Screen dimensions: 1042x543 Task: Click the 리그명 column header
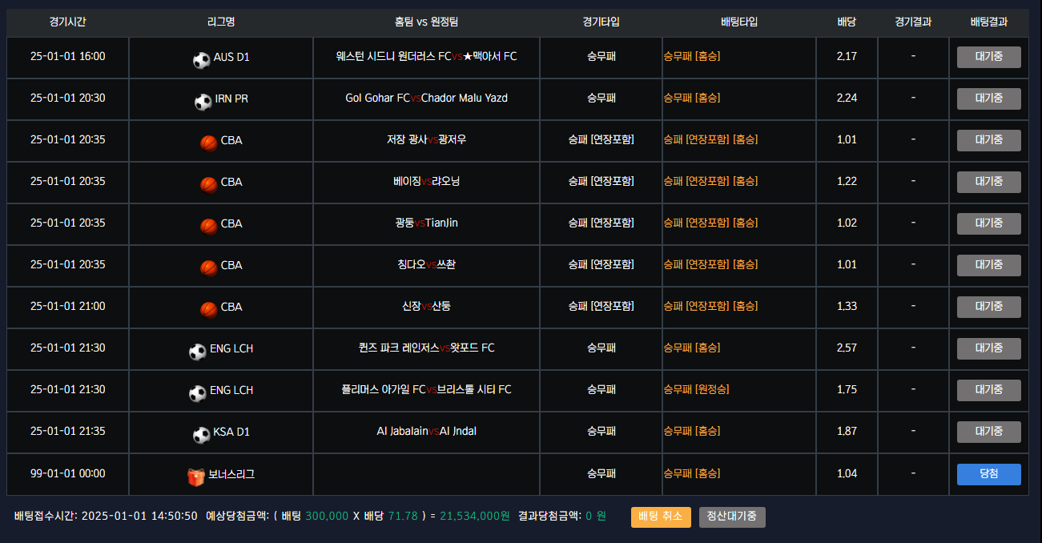click(221, 22)
